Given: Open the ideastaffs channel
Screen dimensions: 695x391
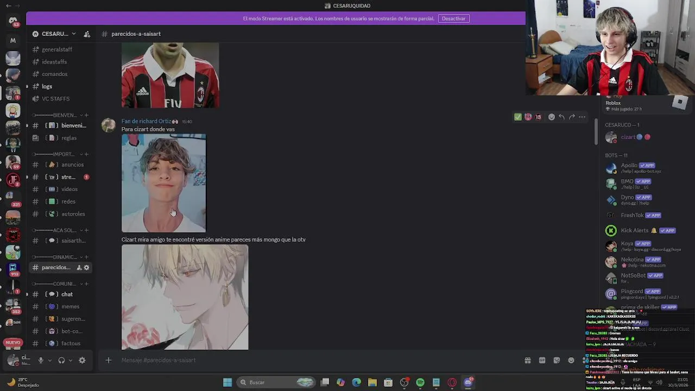Looking at the screenshot, I should [x=61, y=62].
